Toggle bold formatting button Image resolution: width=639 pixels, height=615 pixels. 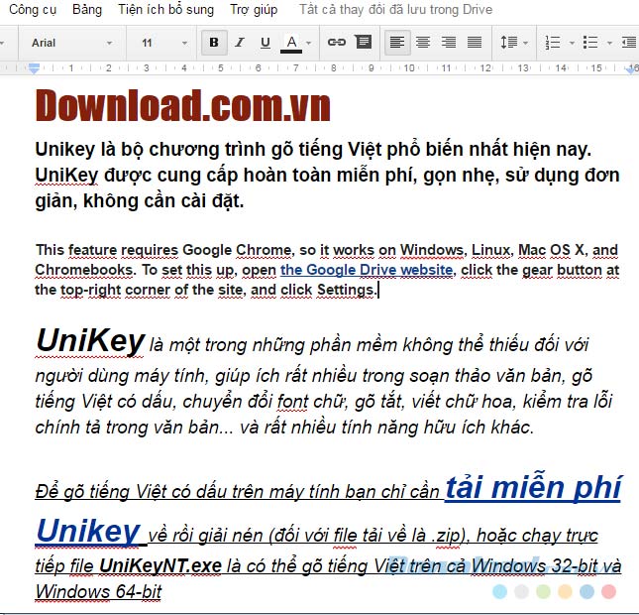coord(214,43)
